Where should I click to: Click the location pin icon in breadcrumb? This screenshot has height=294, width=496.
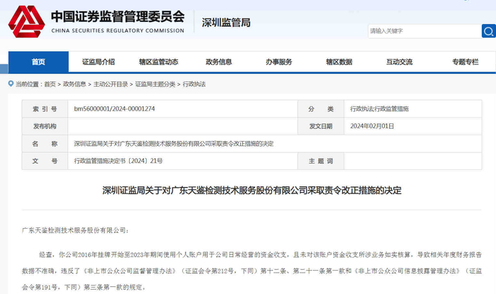pyautogui.click(x=11, y=84)
